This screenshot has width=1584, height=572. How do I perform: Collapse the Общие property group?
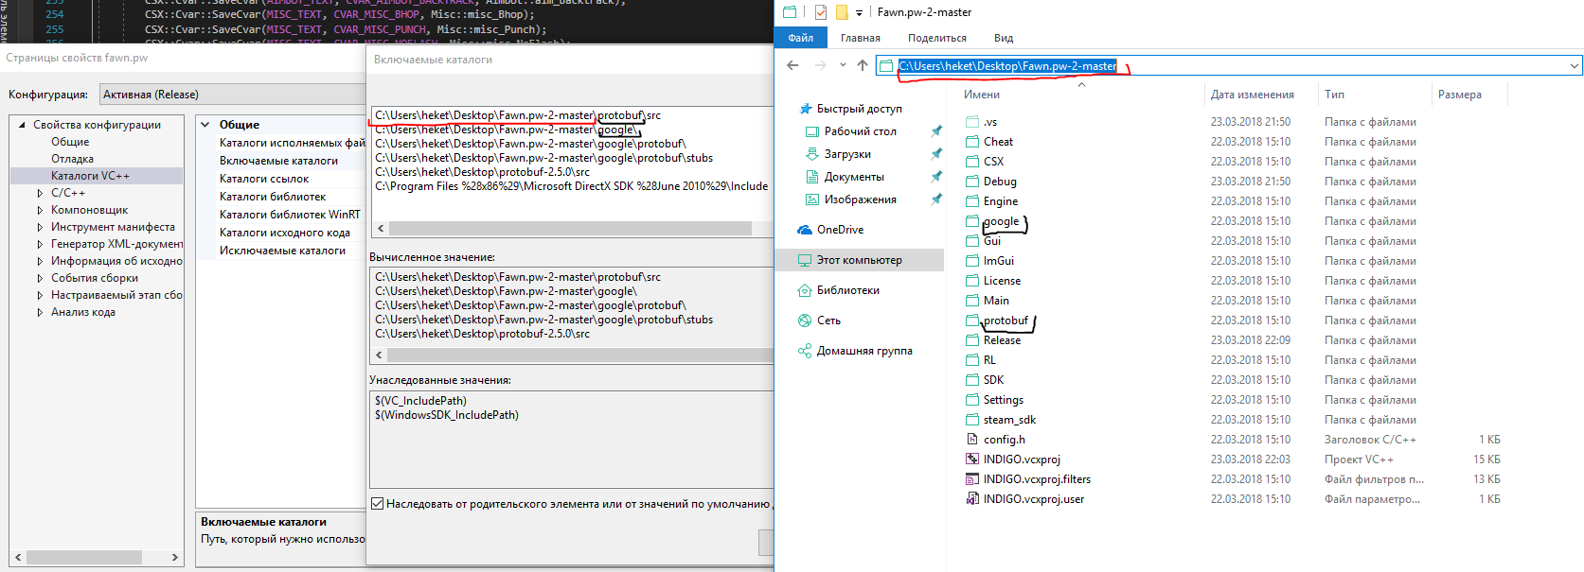[205, 125]
